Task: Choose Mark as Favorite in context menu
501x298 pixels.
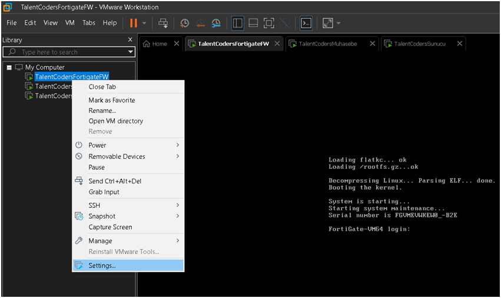Action: [128, 100]
